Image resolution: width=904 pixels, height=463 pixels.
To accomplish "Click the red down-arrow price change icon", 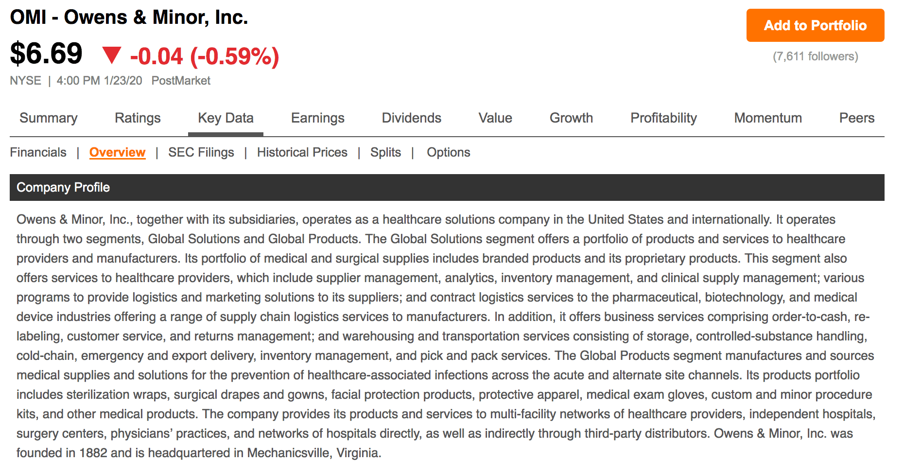I will pyautogui.click(x=111, y=55).
